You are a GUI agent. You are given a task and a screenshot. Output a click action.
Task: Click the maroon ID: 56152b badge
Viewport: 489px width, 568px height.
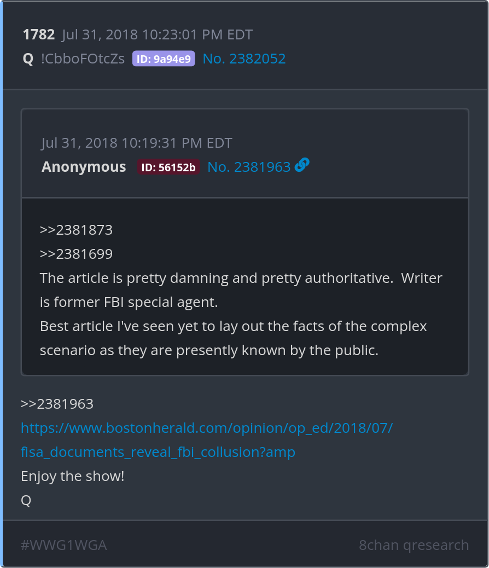[x=168, y=167]
